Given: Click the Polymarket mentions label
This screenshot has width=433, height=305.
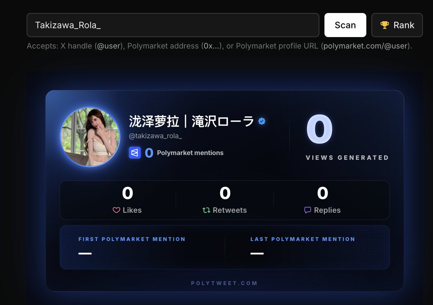Looking at the screenshot, I should pos(190,153).
